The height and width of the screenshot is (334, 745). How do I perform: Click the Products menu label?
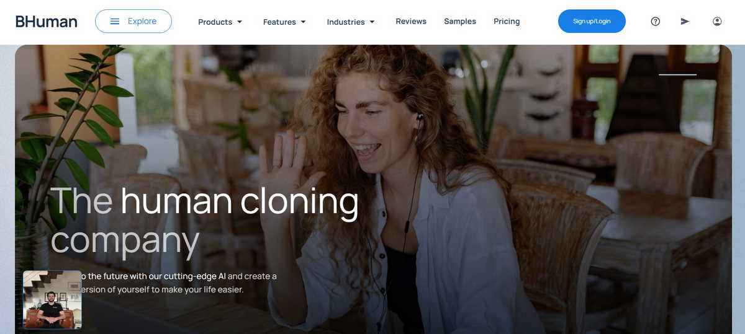point(215,22)
